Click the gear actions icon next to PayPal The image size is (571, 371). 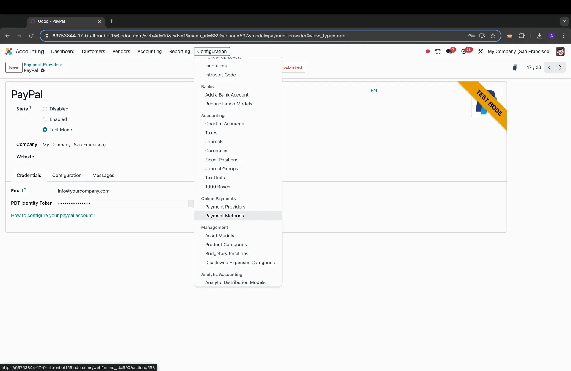[43, 70]
